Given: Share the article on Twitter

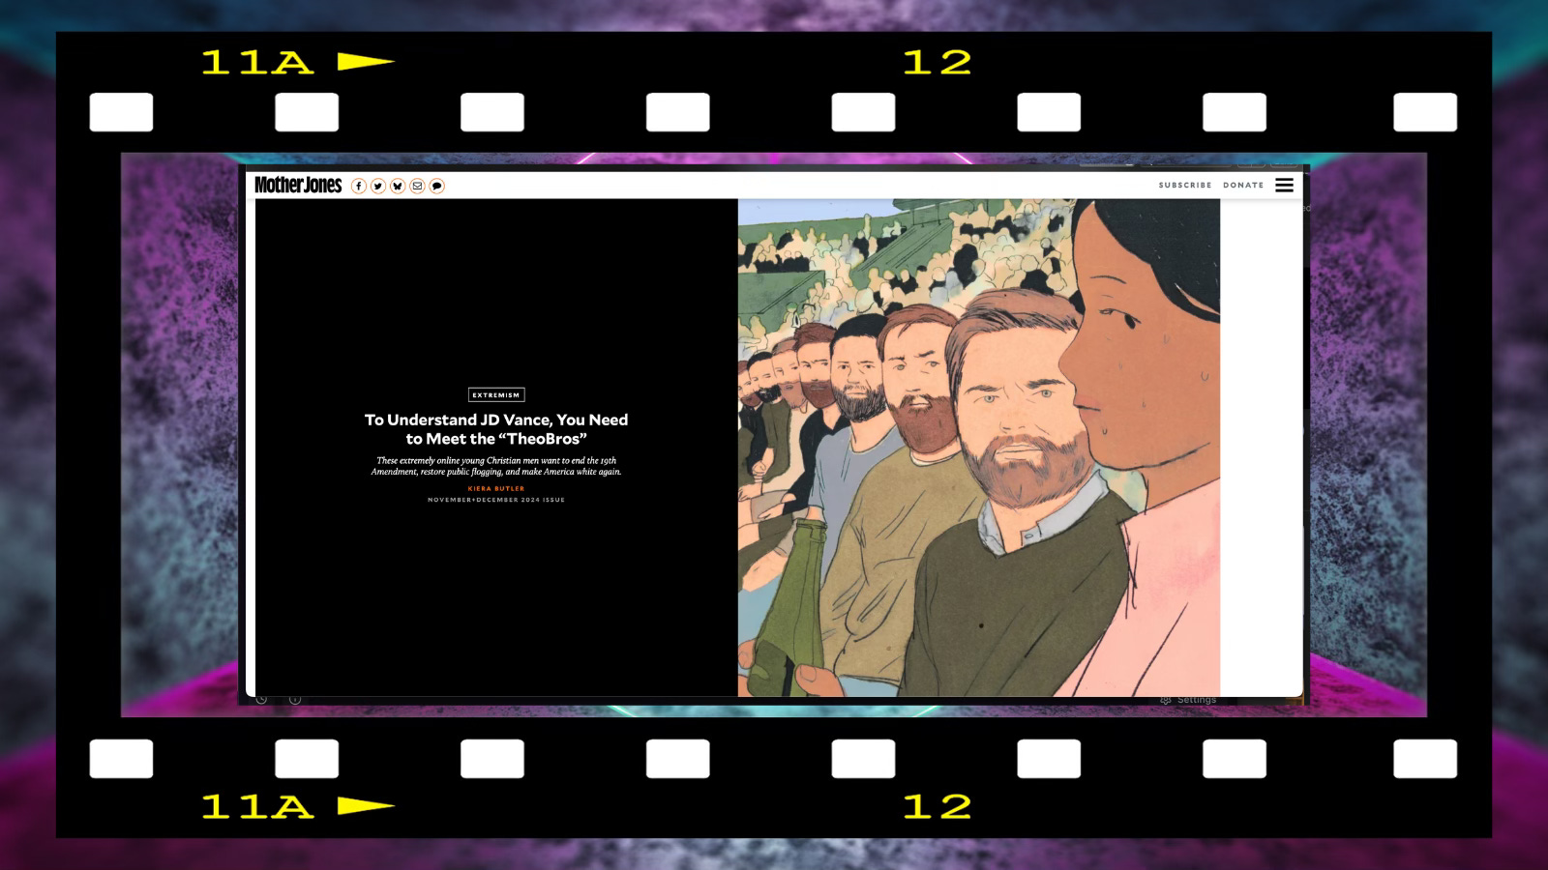Looking at the screenshot, I should click(378, 186).
